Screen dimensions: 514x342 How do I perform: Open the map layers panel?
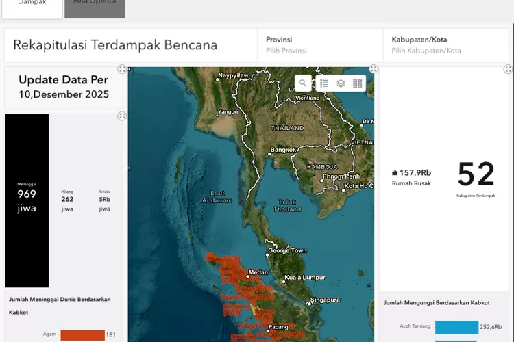tap(341, 83)
